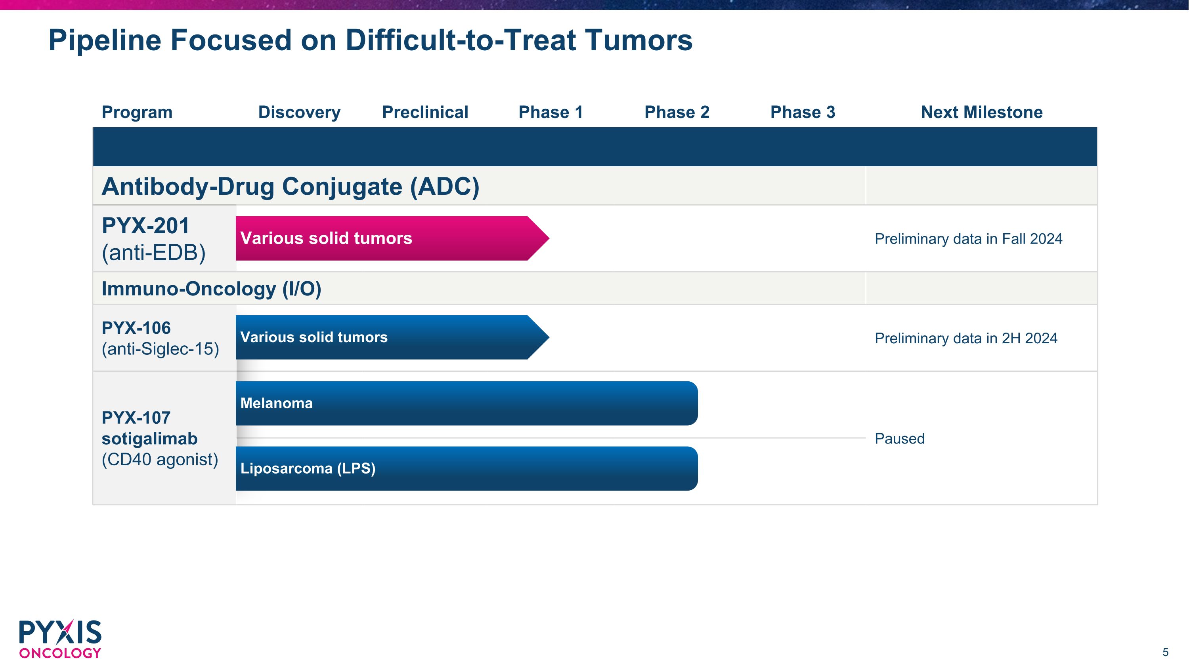
Task: Click the Discovery column header
Action: (x=299, y=112)
